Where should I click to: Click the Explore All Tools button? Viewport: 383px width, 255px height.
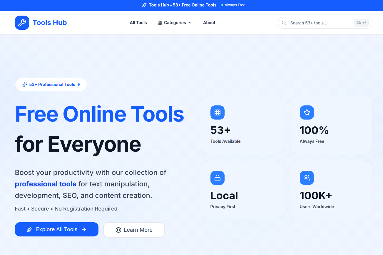tap(56, 229)
